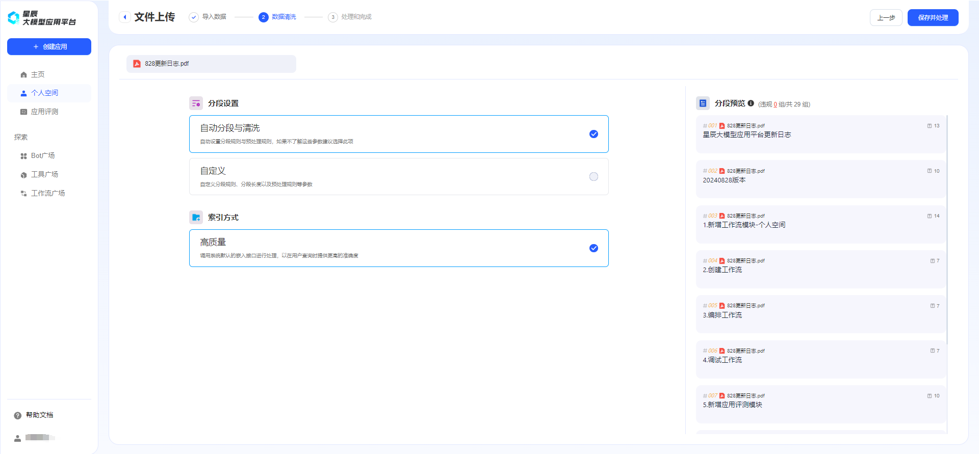979x454 pixels.
Task: Click the 自定义 card title
Action: coord(213,171)
